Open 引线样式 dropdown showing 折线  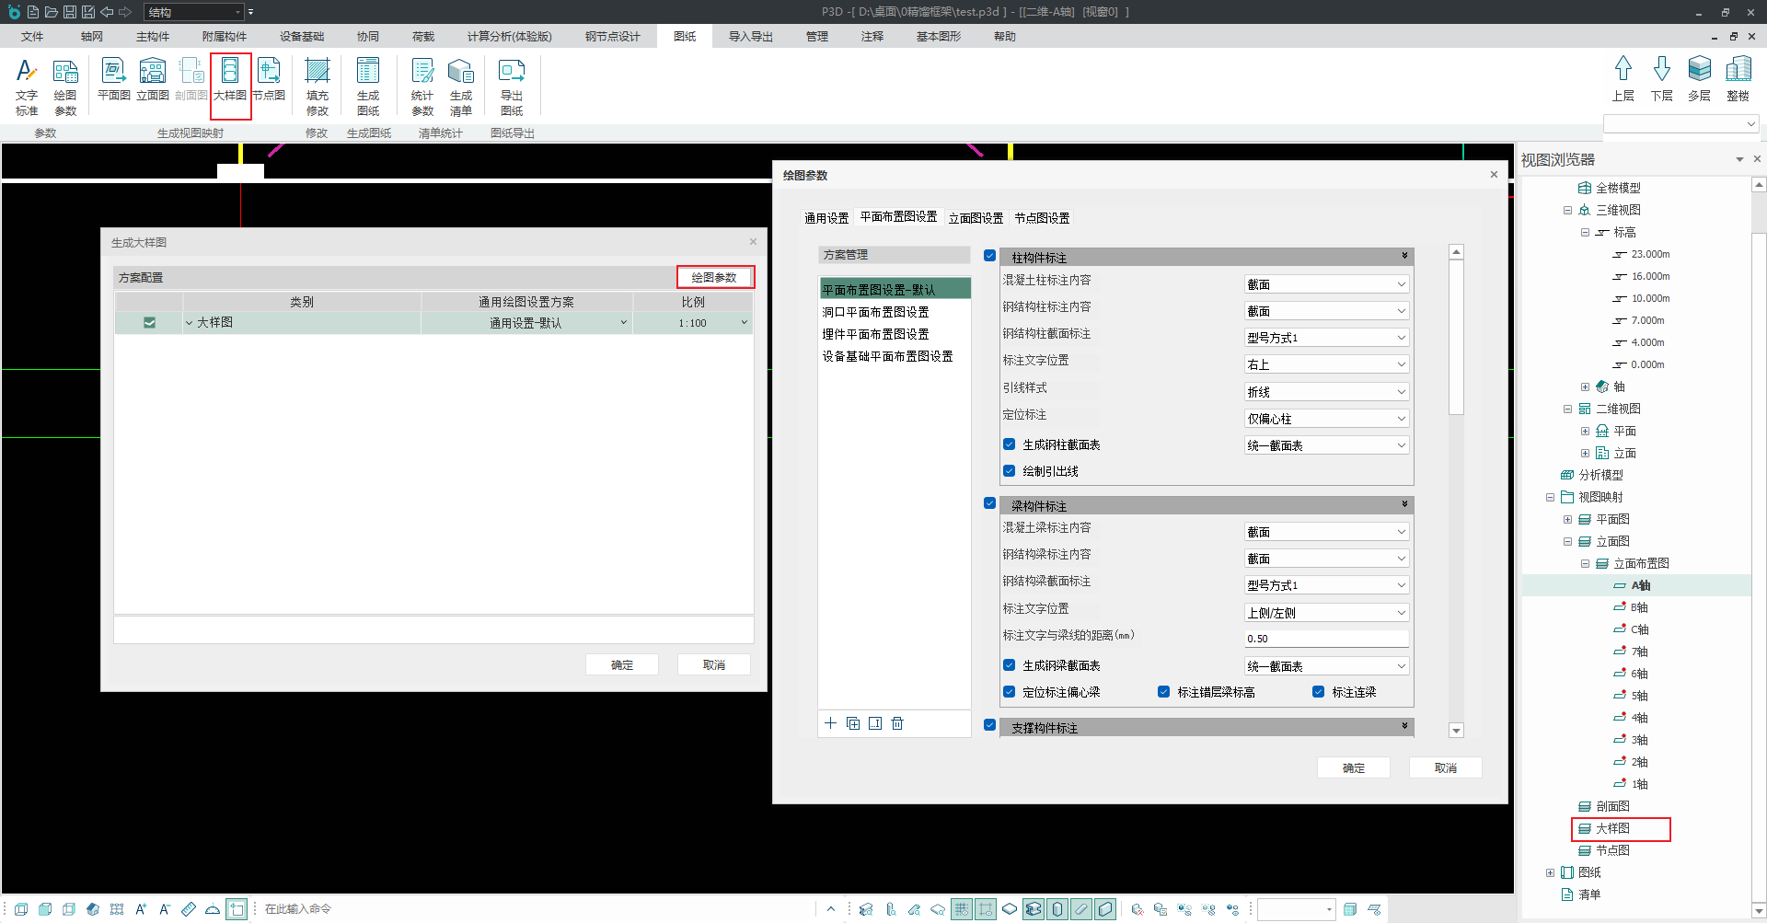(x=1326, y=392)
